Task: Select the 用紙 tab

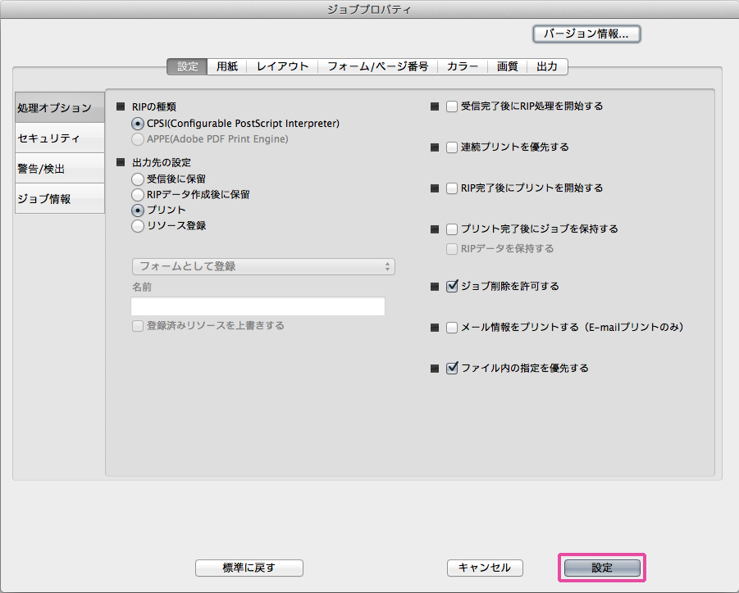Action: [227, 66]
